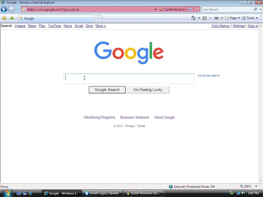Click the volume speaker tray icon
Viewport: 263px width, 197px height.
coord(243,193)
